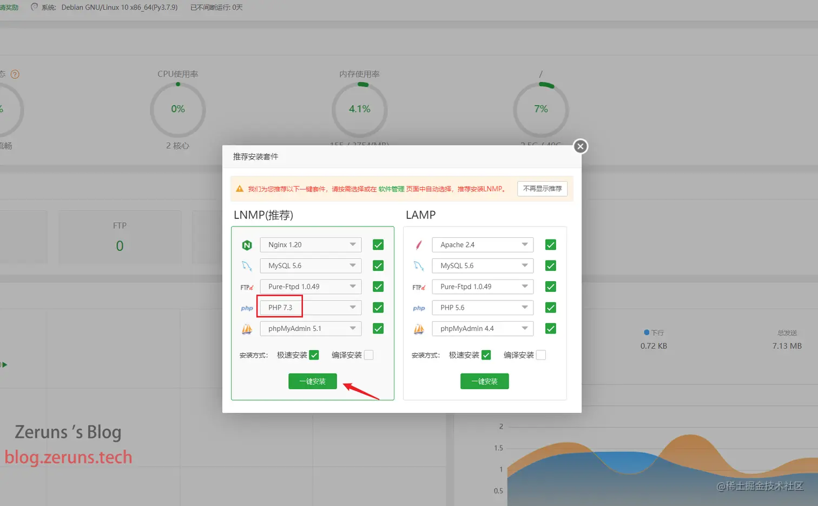
Task: Uncheck phpMyAdmin 5.1 checkbox
Action: [378, 329]
